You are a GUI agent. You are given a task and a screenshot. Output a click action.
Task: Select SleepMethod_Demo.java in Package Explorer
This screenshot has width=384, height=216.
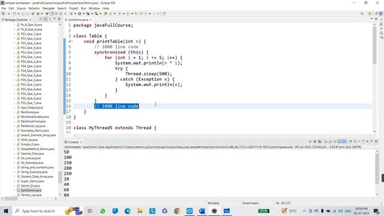[x=37, y=149]
